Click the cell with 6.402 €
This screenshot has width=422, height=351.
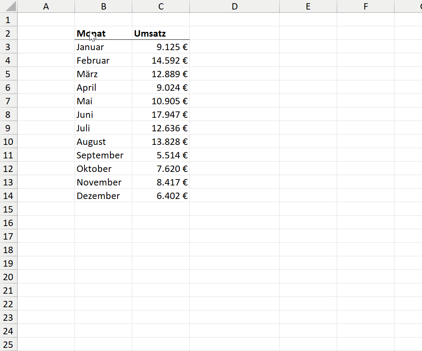[161, 196]
